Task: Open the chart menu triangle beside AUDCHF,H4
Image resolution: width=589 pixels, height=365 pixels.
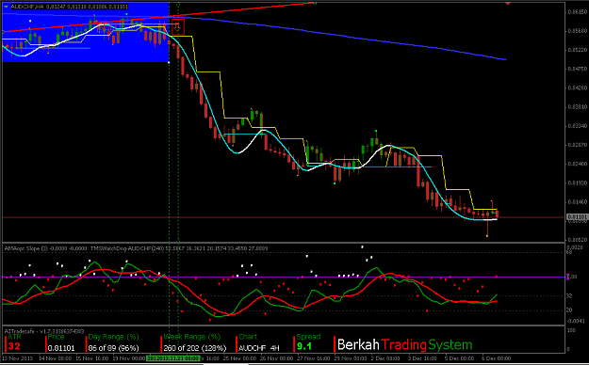Action: [6, 7]
